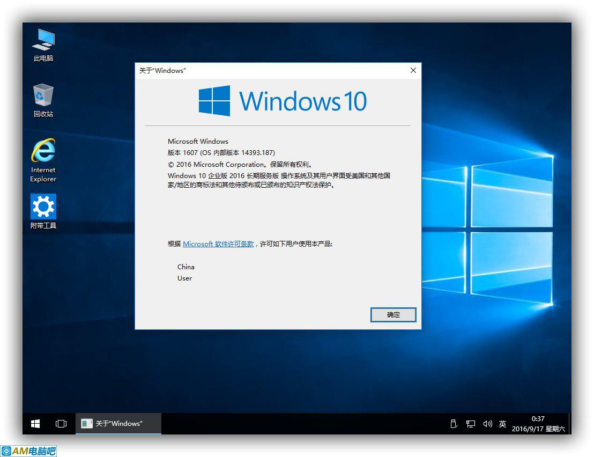Click the 版本 1607 (OS 内部版本 14393.187) text
This screenshot has width=594, height=457.
tap(221, 153)
